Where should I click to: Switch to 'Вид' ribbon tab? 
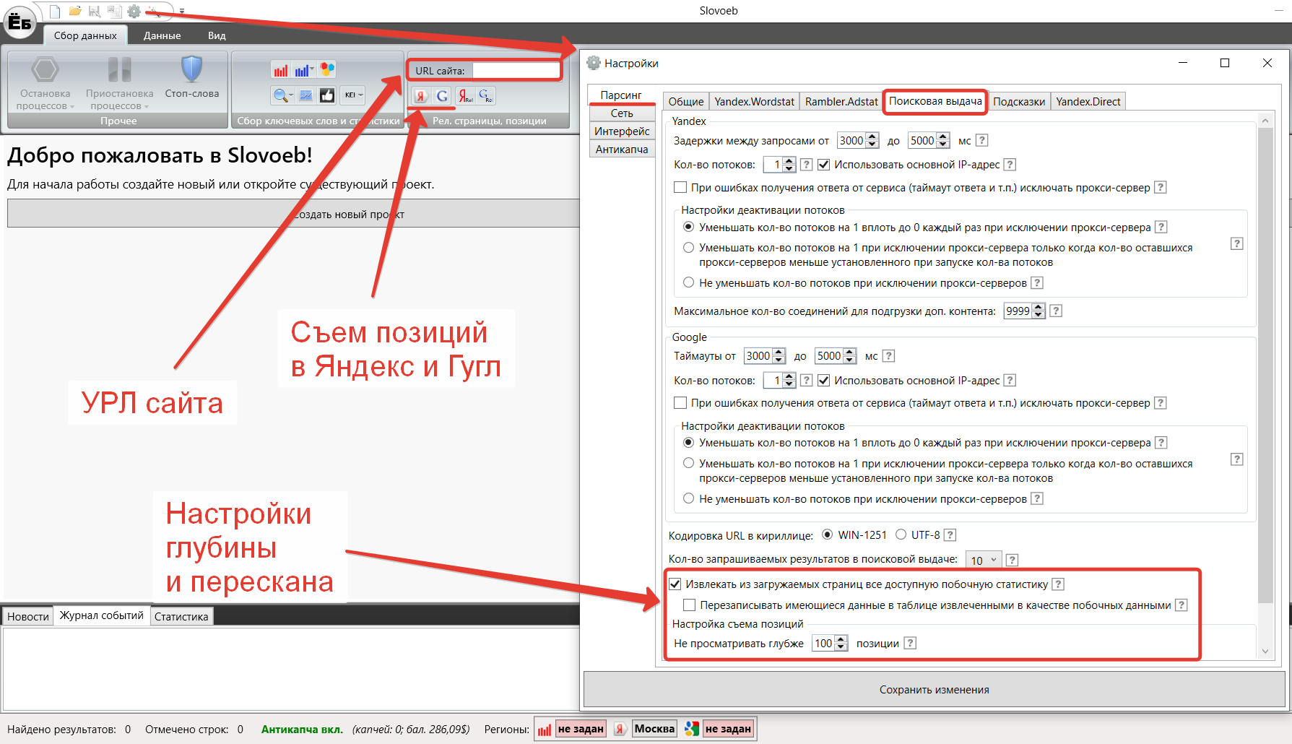click(217, 35)
